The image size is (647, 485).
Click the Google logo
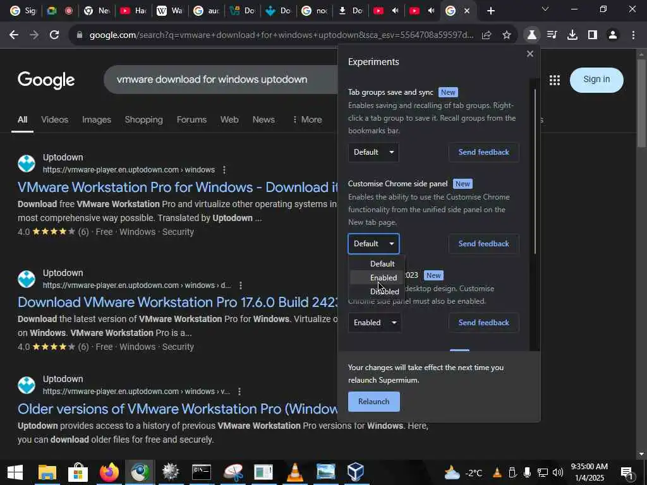pos(46,80)
